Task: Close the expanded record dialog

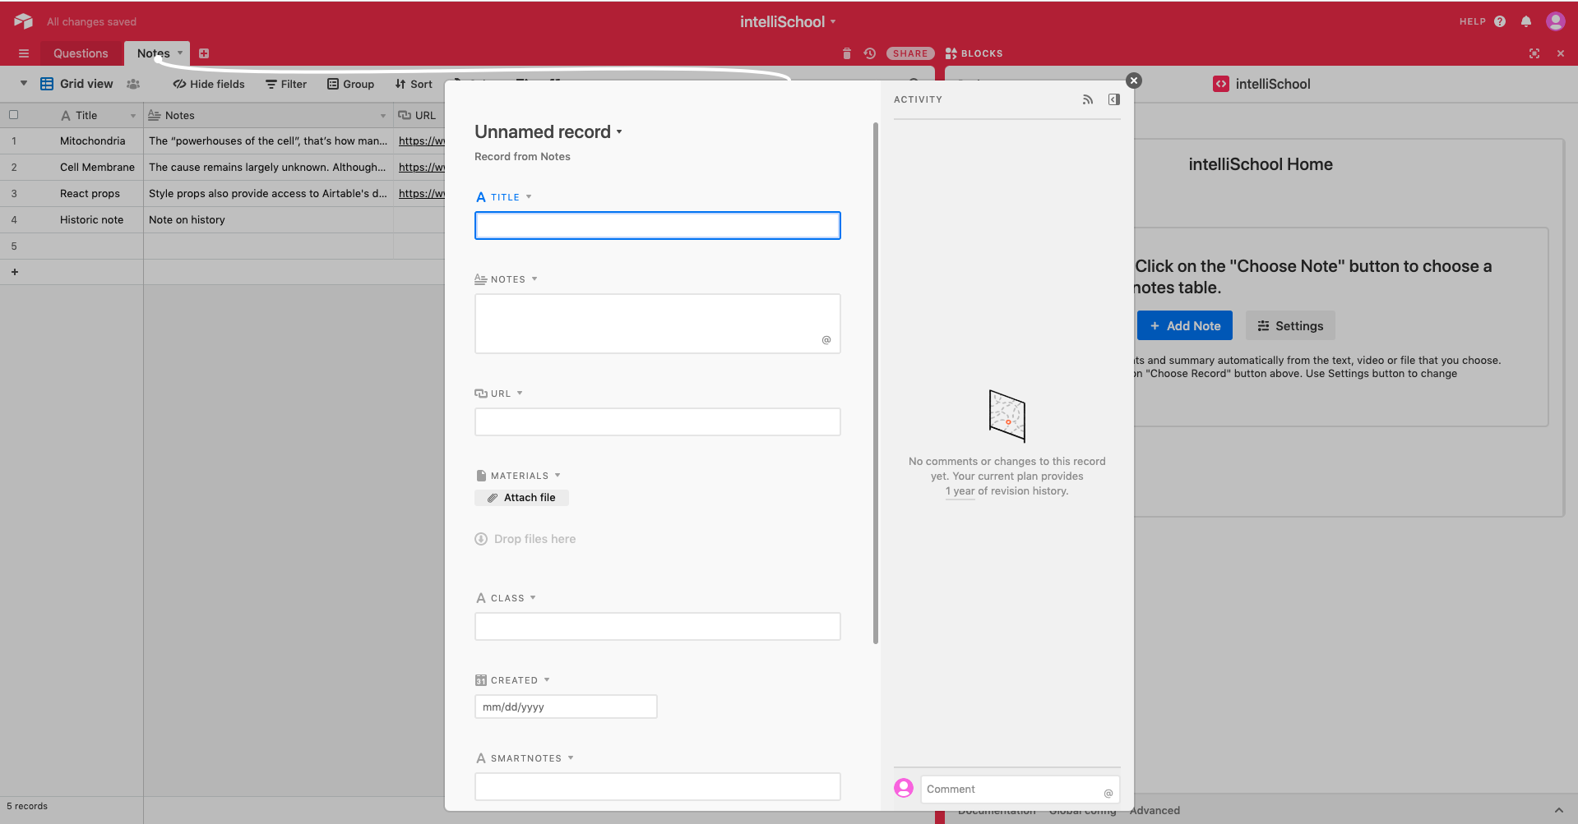Action: click(1134, 81)
